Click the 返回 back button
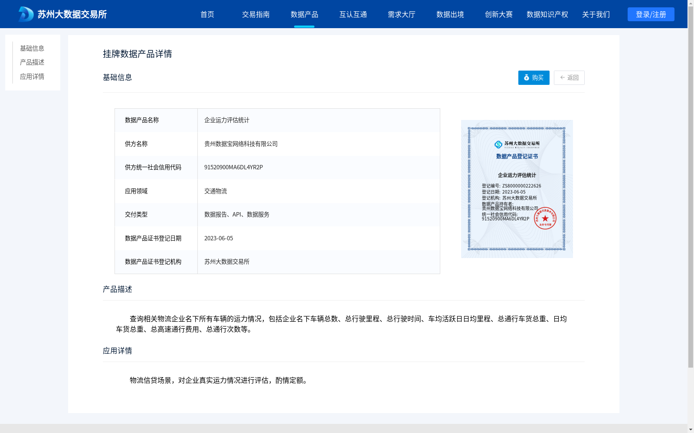The image size is (694, 433). (569, 78)
